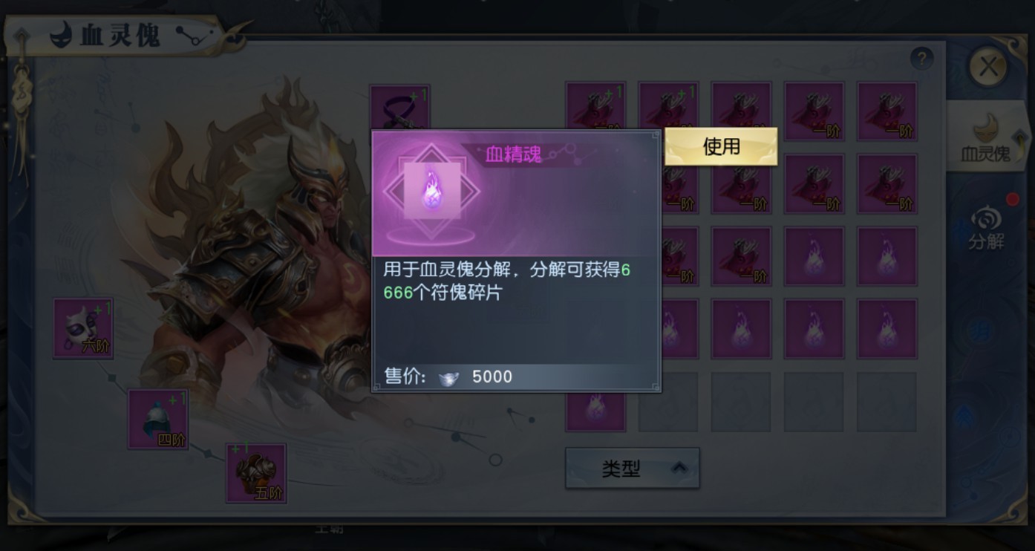This screenshot has height=551, width=1035.
Task: Click the sale price 5000 text
Action: coord(492,377)
